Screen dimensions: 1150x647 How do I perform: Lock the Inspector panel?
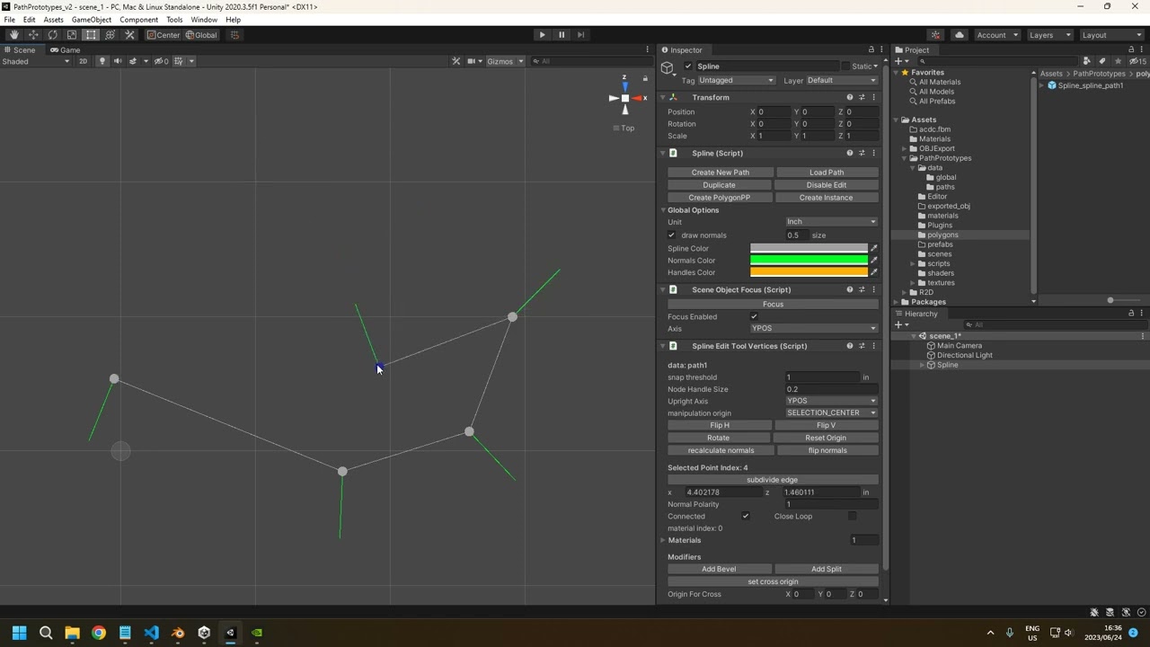coord(871,49)
